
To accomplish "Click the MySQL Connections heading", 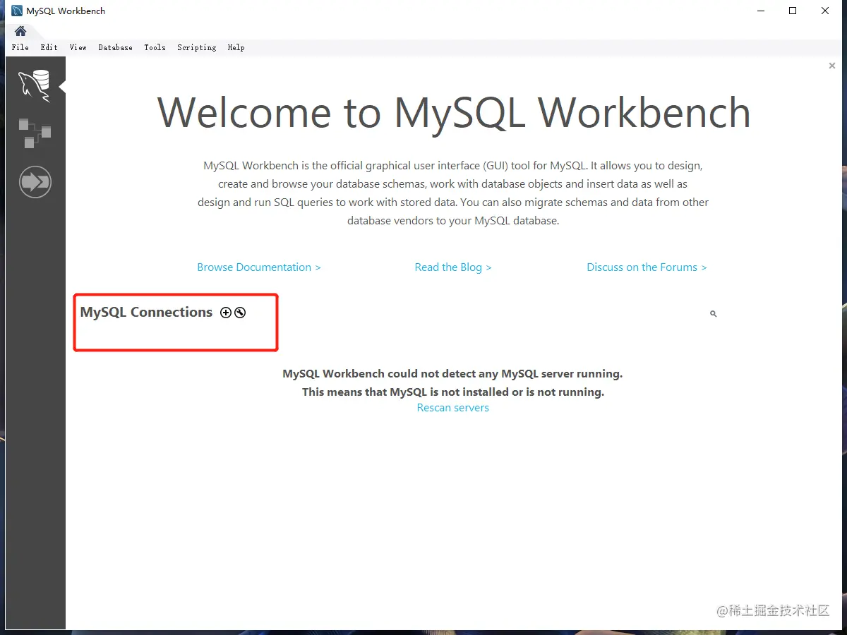I will pyautogui.click(x=146, y=313).
